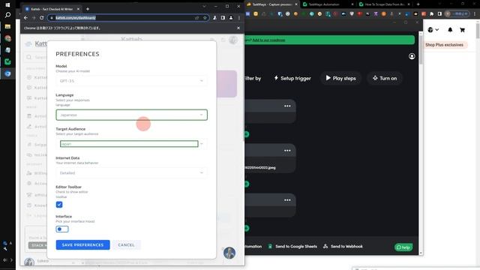Open the Kafkai window Chrome three-dot menu

(239, 18)
